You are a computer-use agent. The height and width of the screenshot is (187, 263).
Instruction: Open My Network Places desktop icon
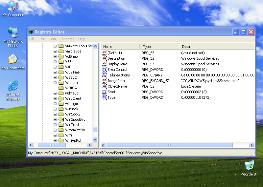[x=13, y=37]
